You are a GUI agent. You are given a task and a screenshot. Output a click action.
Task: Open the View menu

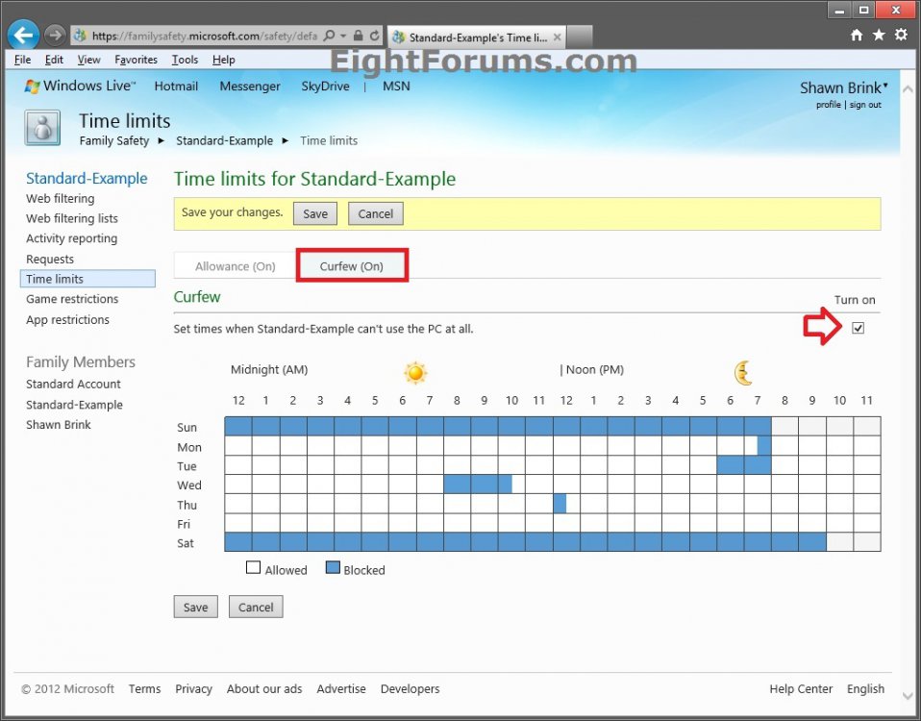(x=88, y=60)
